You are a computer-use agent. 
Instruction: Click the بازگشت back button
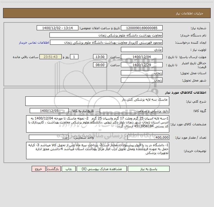(x=53, y=169)
